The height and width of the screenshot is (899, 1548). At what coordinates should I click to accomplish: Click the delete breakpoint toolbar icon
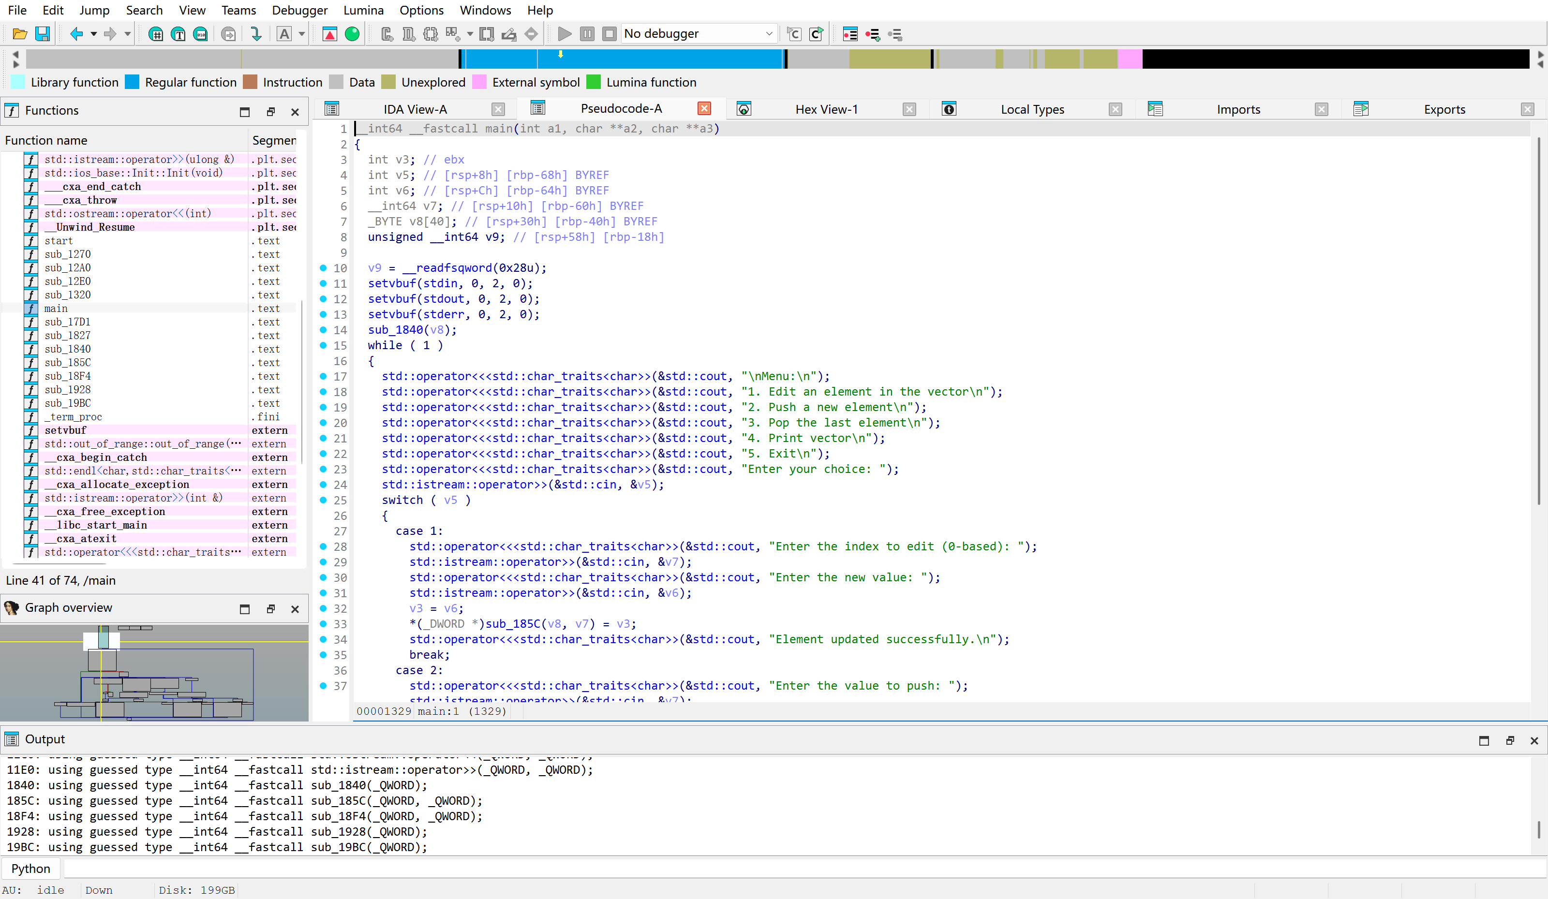point(895,34)
